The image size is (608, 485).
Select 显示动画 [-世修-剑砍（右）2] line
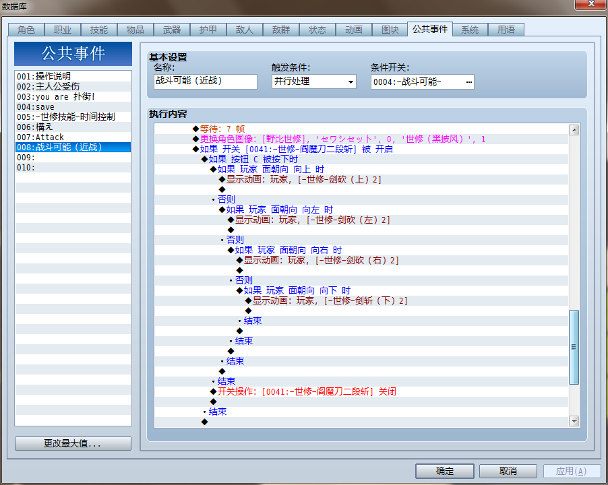click(361, 260)
